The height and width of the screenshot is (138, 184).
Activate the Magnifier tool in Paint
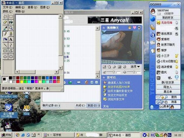[x=11, y=28]
